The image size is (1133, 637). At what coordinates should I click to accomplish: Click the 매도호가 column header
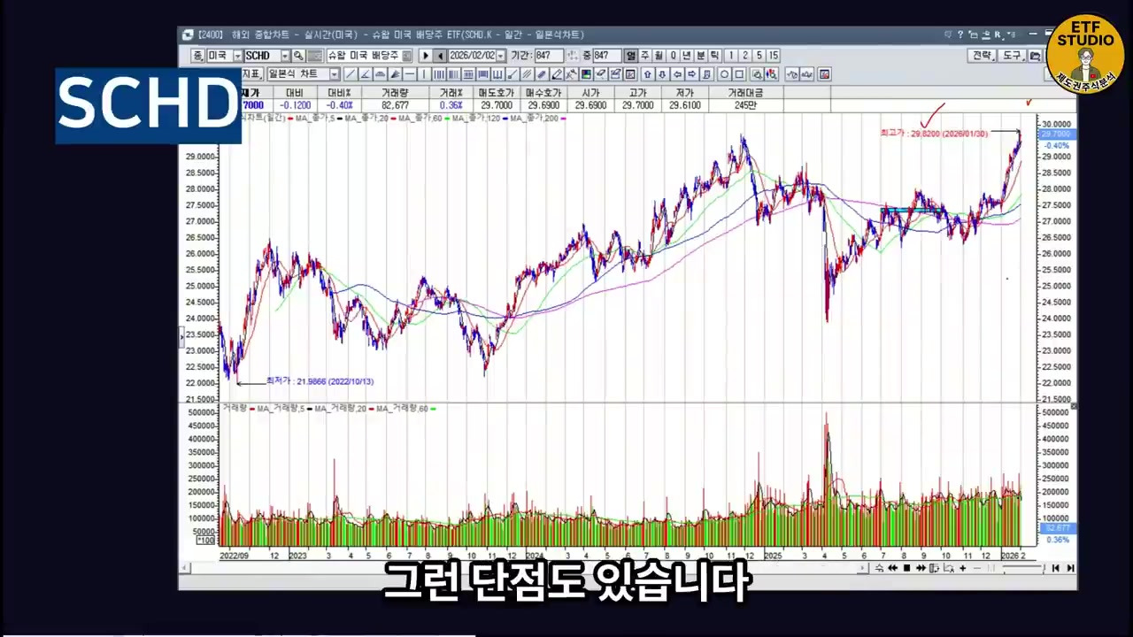coord(496,93)
